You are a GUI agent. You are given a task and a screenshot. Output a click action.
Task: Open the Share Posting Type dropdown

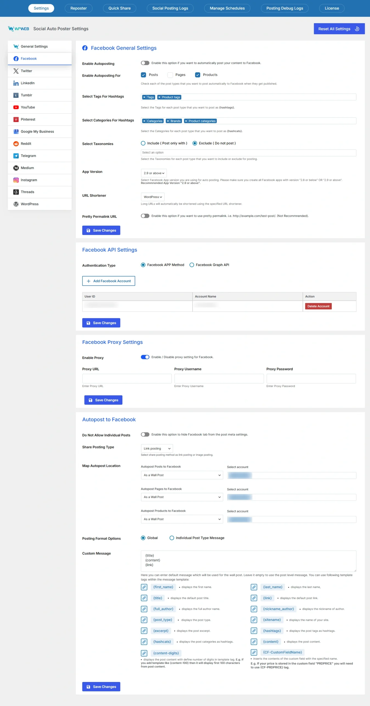click(x=157, y=448)
